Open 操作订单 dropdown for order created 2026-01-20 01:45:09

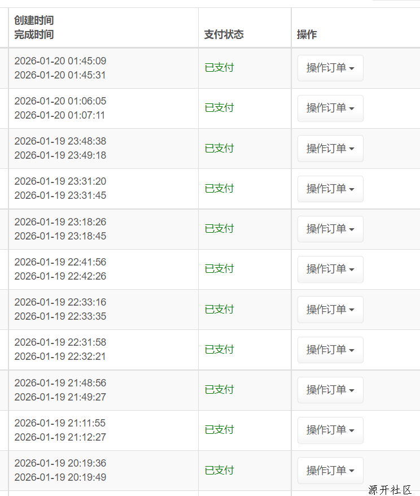coord(330,68)
